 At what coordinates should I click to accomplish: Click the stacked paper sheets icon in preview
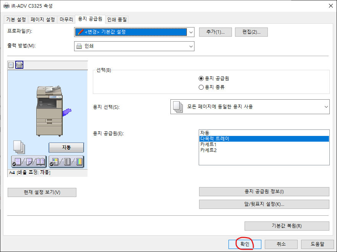tap(19, 147)
